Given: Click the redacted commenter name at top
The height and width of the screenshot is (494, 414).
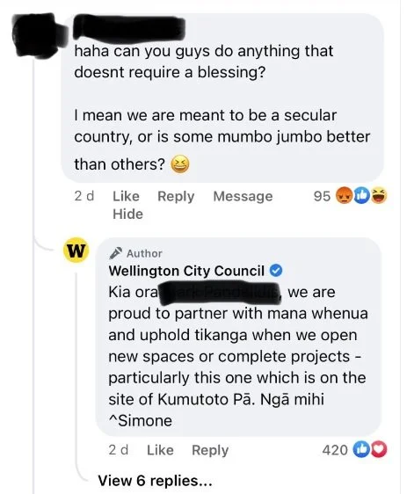Looking at the screenshot, I should click(x=129, y=27).
